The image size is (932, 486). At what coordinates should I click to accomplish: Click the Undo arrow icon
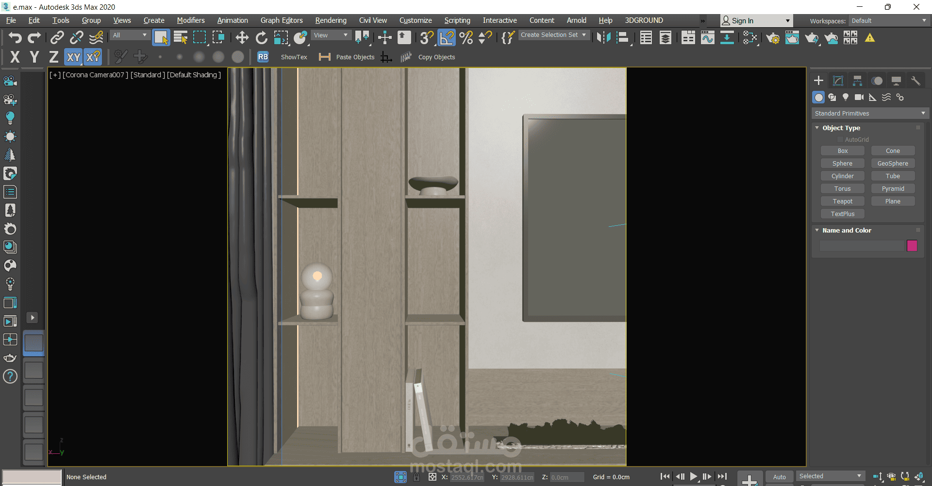pos(15,38)
